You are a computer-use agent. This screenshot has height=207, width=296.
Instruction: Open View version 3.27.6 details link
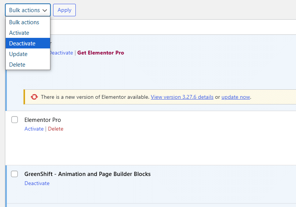pyautogui.click(x=182, y=97)
